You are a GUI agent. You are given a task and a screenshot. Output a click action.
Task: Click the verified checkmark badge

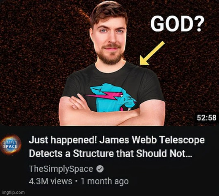point(100,169)
